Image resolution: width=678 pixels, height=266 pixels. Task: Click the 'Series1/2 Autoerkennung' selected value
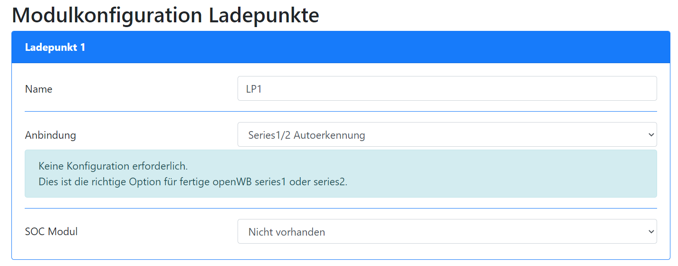[306, 135]
